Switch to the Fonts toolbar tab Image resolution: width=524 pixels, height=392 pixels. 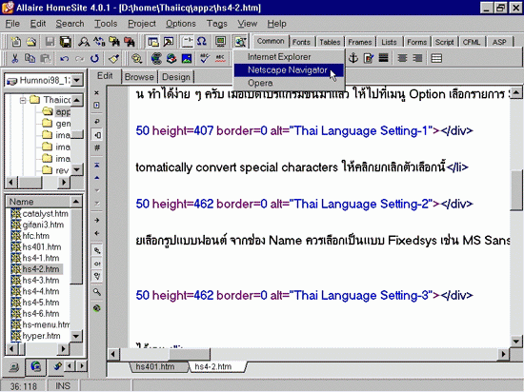pos(301,42)
